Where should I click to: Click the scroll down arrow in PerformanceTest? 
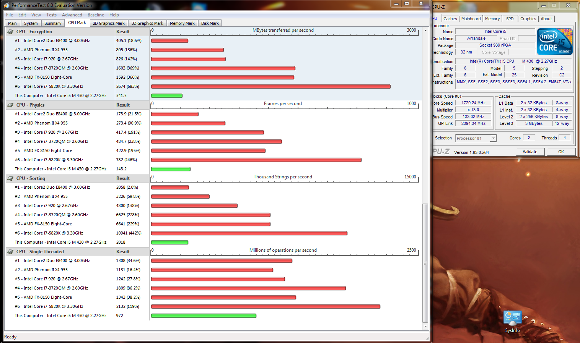tap(425, 327)
